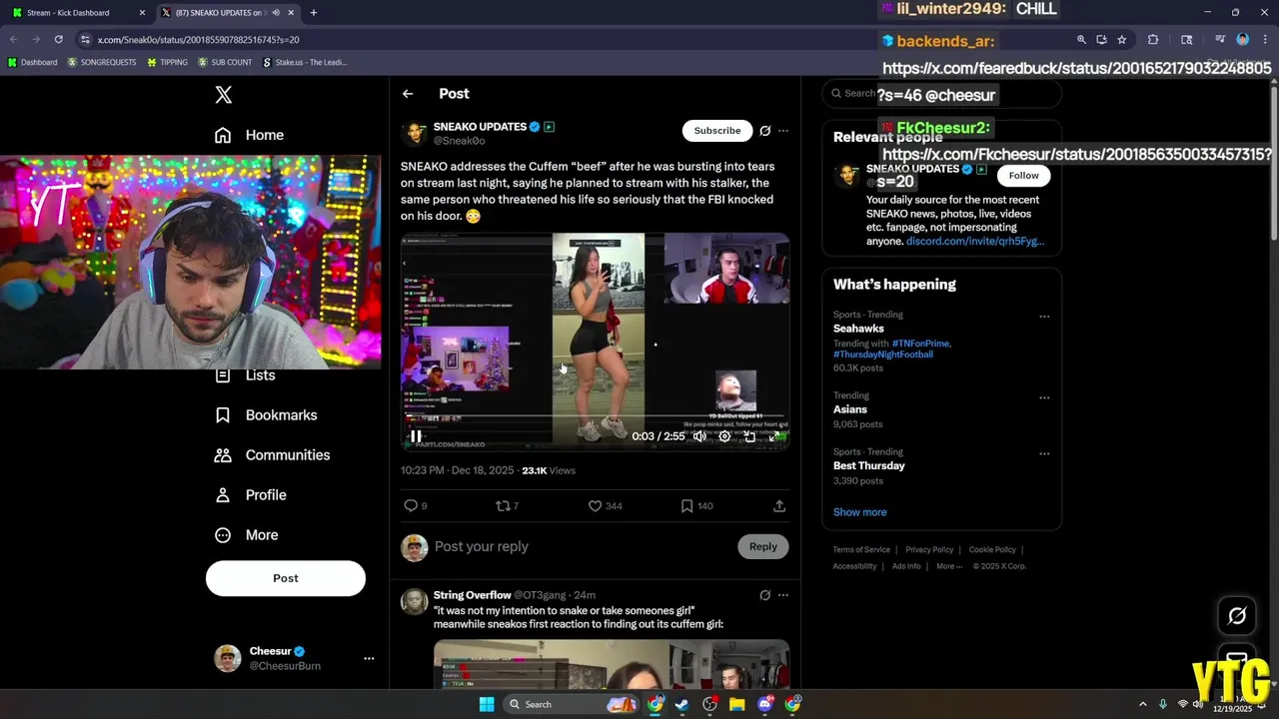
Task: Open String Overflow's profile name
Action: coord(473,595)
